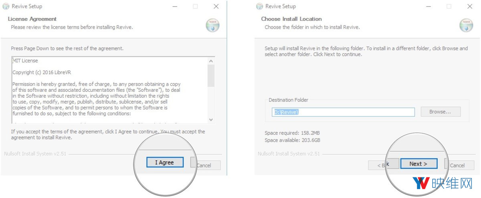481x198 pixels.
Task: Click the license text scrollbar thumb
Action: tap(211, 75)
